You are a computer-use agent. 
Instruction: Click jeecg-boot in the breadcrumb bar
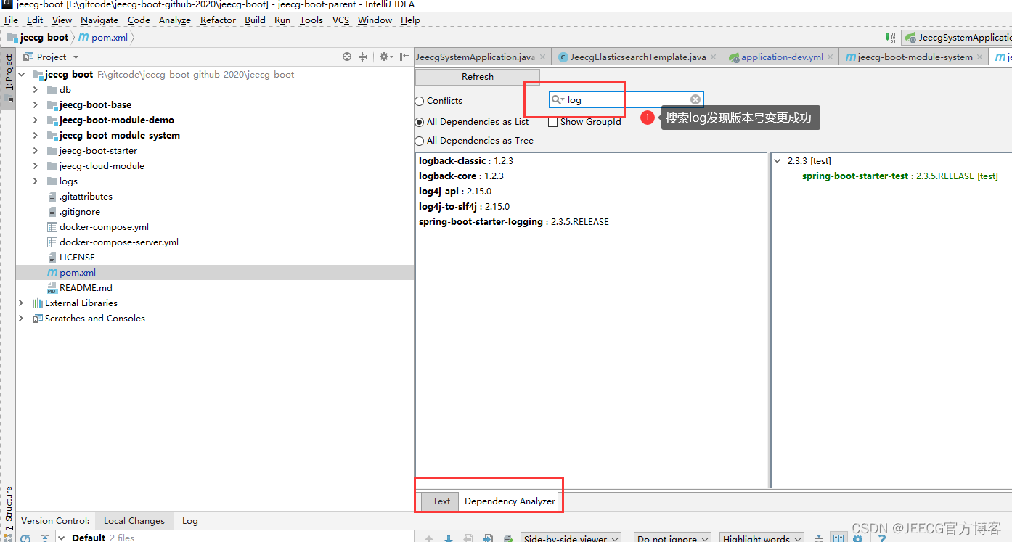point(38,37)
